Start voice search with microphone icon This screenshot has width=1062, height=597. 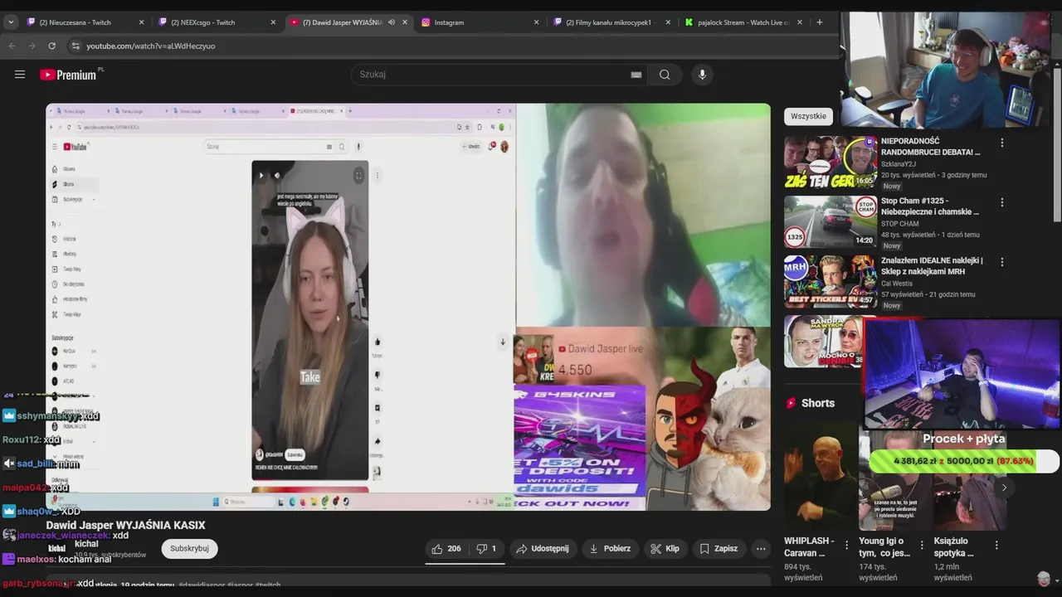702,75
